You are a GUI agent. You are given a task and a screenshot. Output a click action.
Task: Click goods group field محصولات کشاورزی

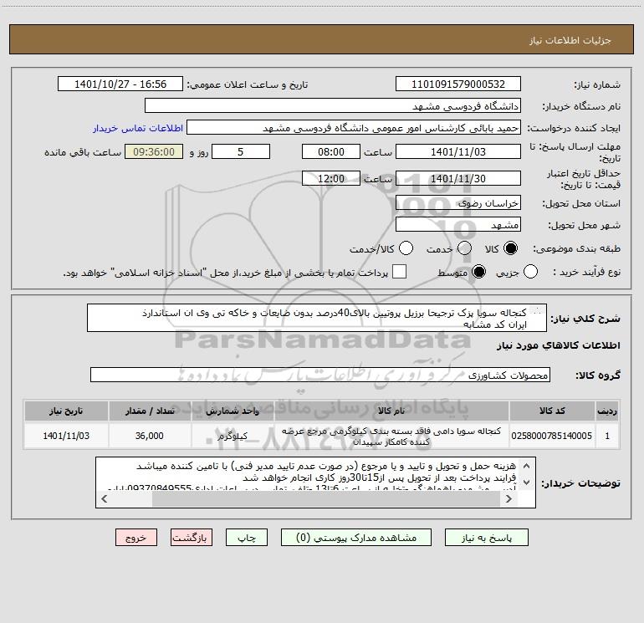point(320,375)
